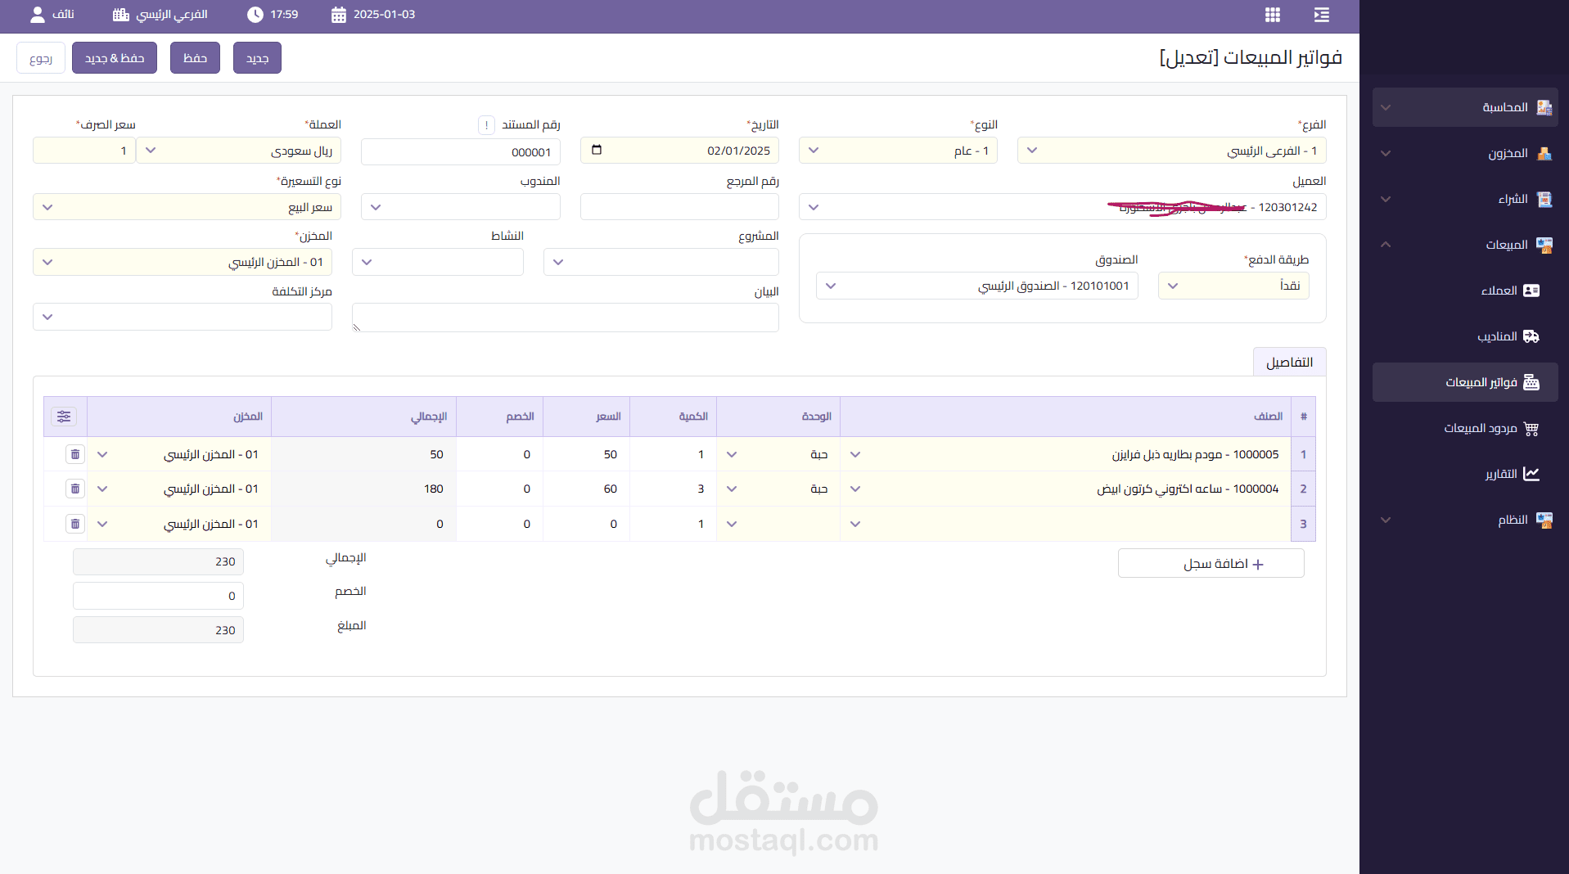The height and width of the screenshot is (874, 1569).
Task: Click the مردود المبيعات shopping cart icon
Action: click(1531, 428)
